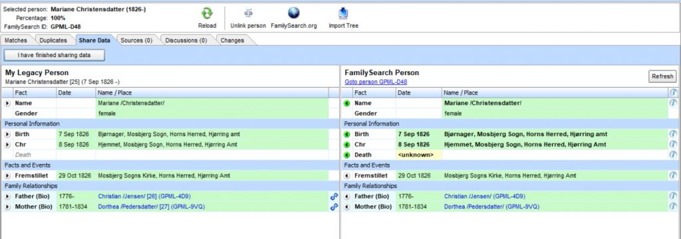The height and width of the screenshot is (239, 681).
Task: Open the Discussions (0) tab
Action: click(x=186, y=40)
